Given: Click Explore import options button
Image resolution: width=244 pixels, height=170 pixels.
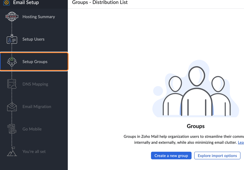Looking at the screenshot, I should (217, 155).
